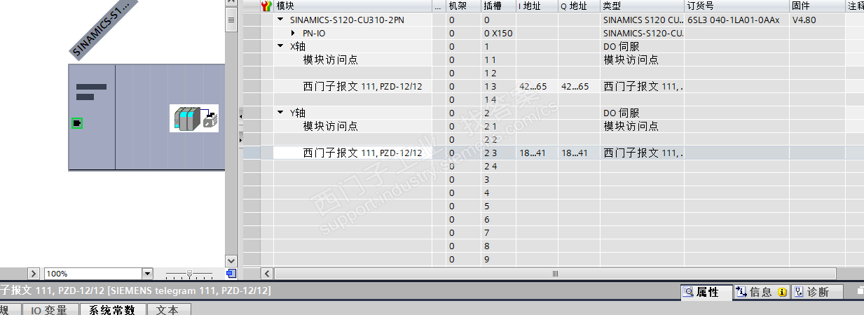Collapse the Y轴 drive object
864x315 pixels.
tap(281, 113)
